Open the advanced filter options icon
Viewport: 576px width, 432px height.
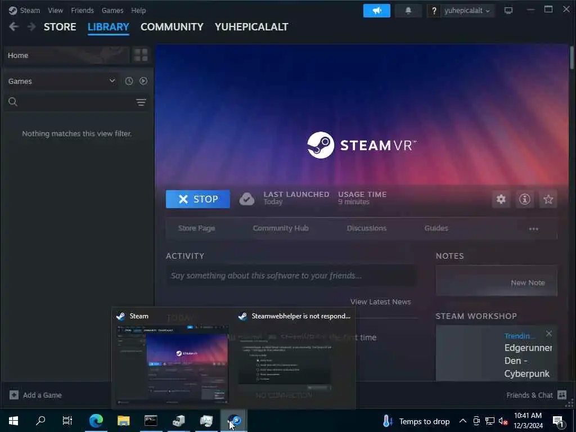coord(141,102)
